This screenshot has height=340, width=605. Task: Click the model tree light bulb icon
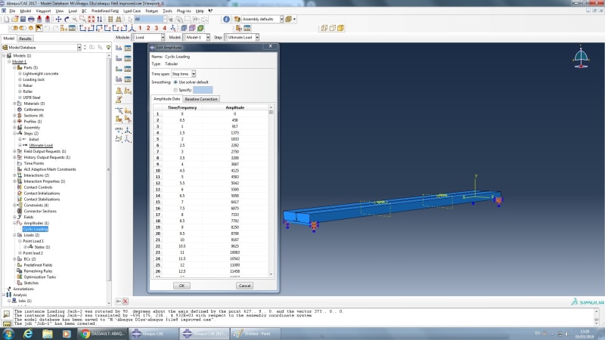pos(108,48)
